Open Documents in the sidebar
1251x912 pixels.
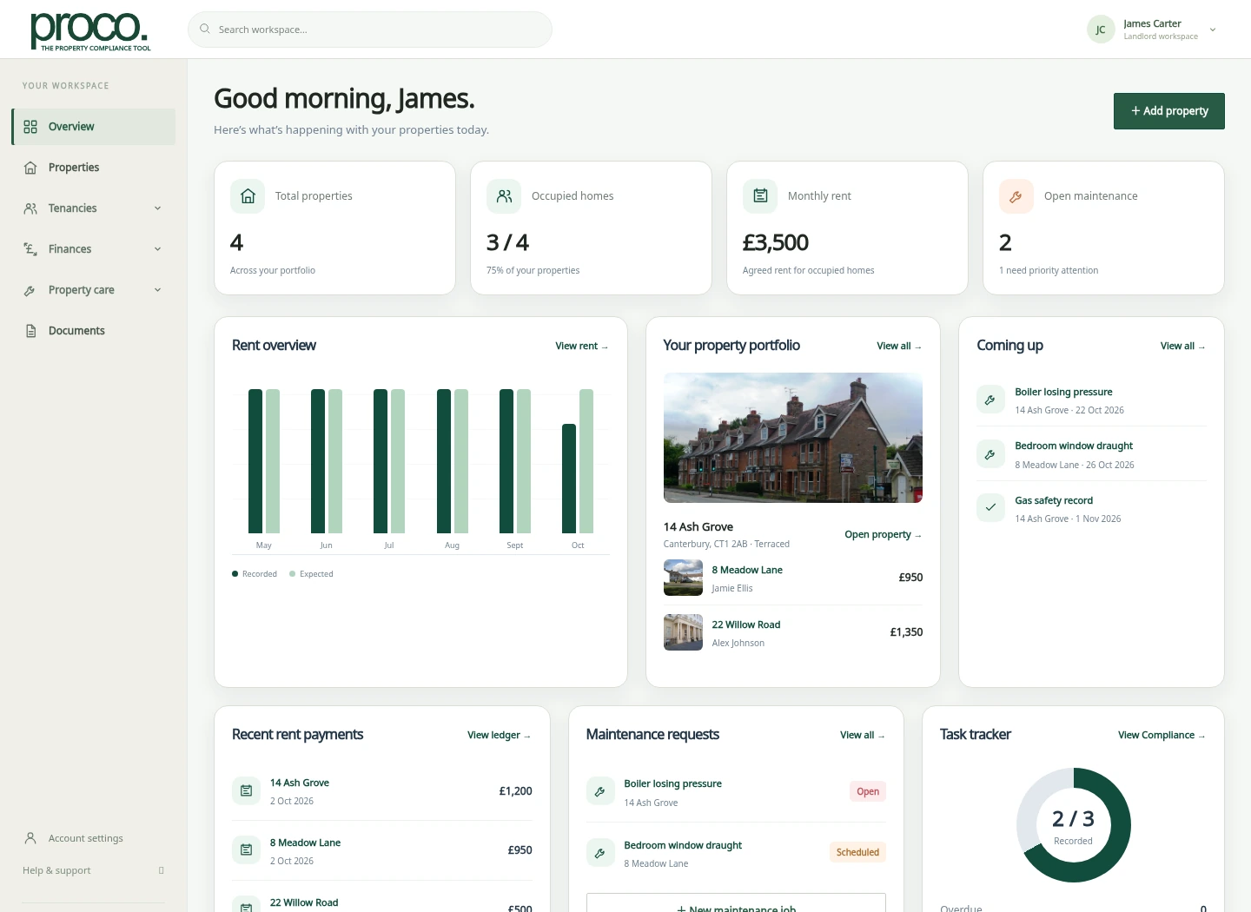pyautogui.click(x=94, y=331)
